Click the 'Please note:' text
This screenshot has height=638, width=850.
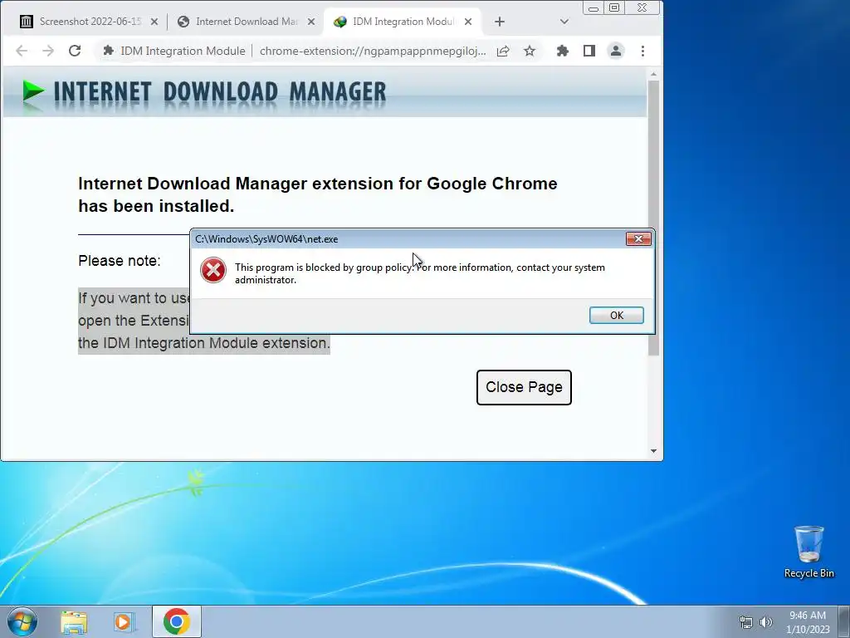(x=120, y=261)
